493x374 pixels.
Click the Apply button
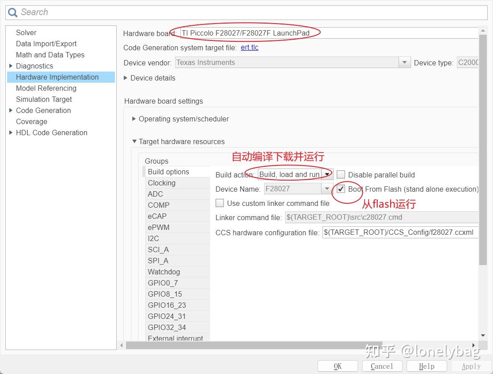(471, 366)
